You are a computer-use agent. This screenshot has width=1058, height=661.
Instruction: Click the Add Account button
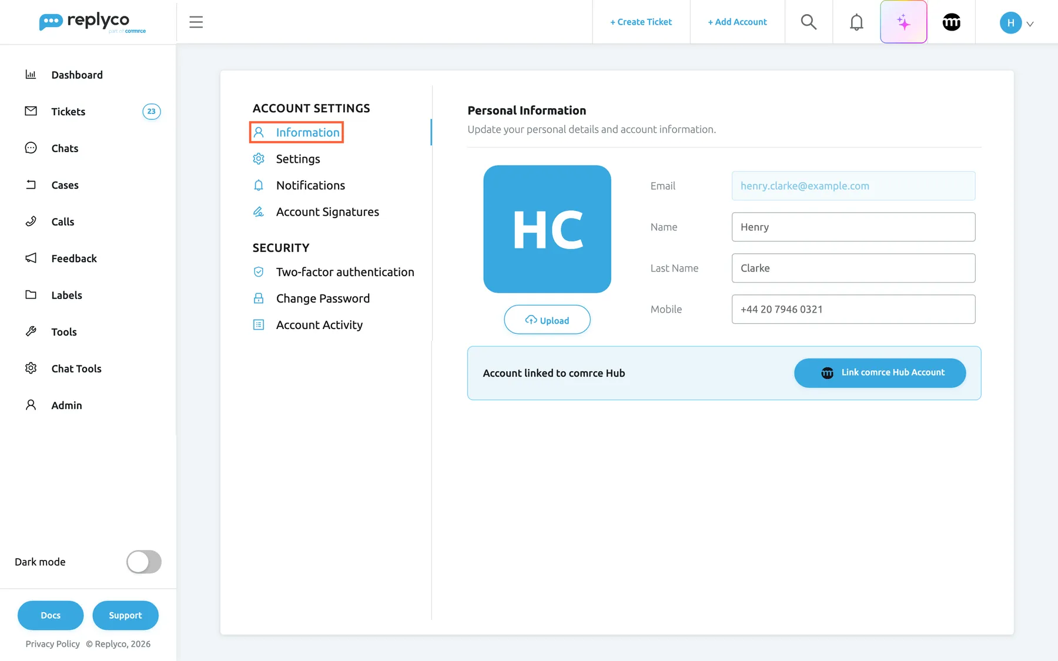pos(737,22)
